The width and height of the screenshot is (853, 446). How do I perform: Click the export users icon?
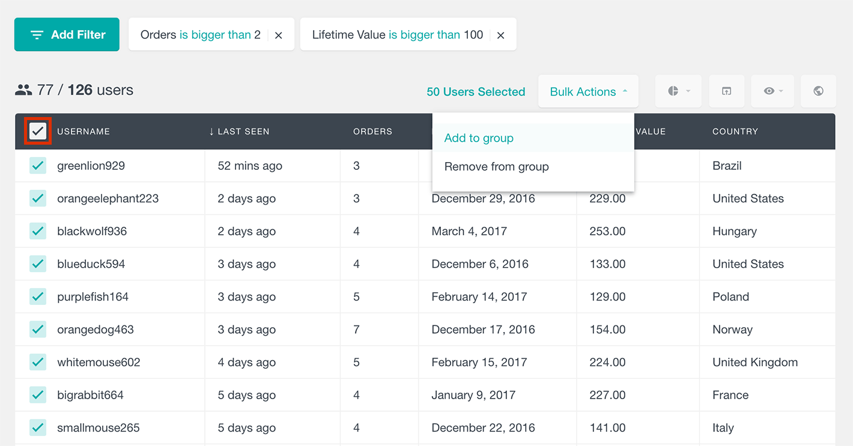(x=727, y=91)
